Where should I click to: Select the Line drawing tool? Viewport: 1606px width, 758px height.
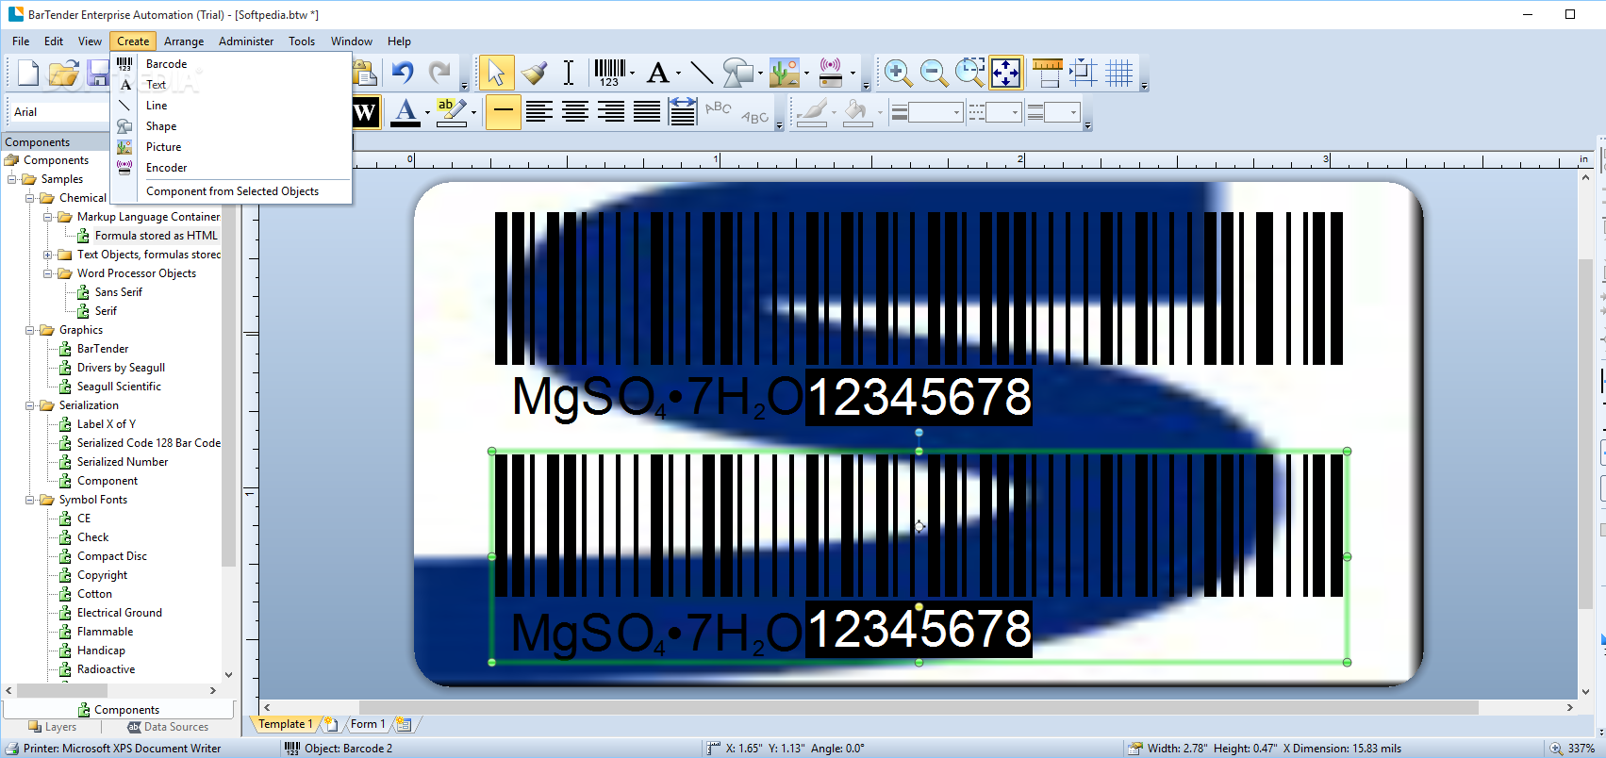point(701,73)
